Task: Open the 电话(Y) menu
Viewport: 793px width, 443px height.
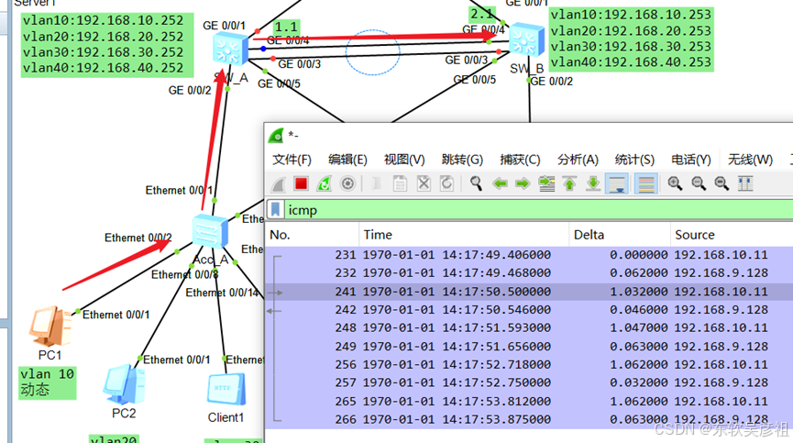Action: 691,160
